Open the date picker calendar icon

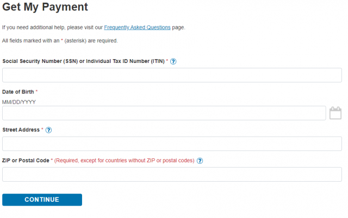(x=335, y=113)
